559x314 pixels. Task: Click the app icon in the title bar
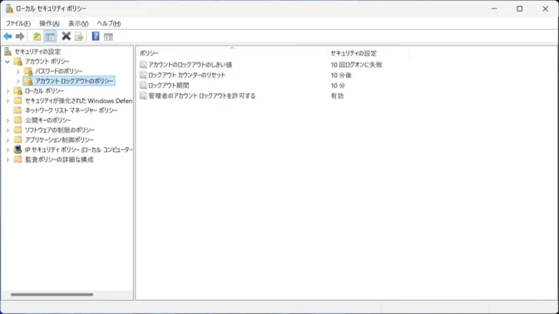(x=9, y=8)
